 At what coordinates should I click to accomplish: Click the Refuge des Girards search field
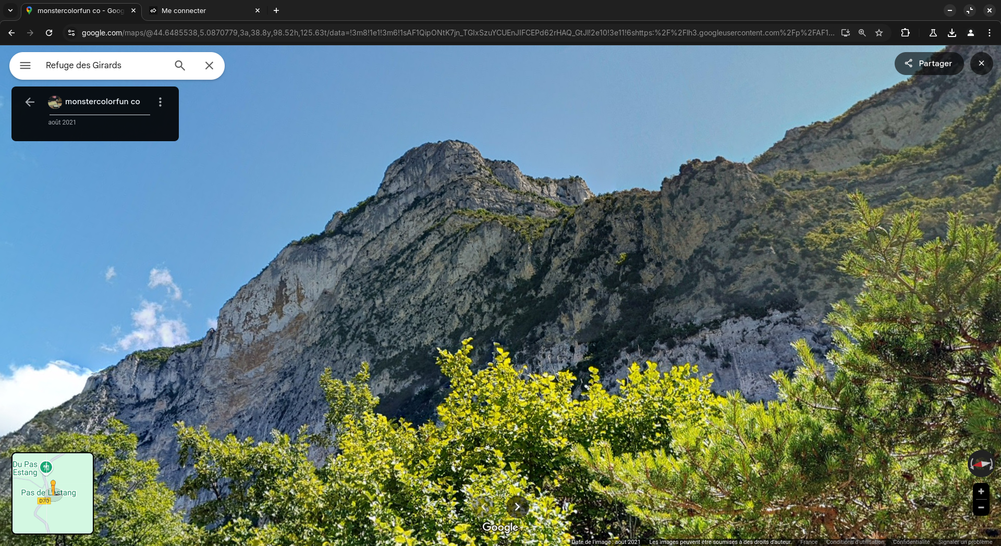point(104,66)
